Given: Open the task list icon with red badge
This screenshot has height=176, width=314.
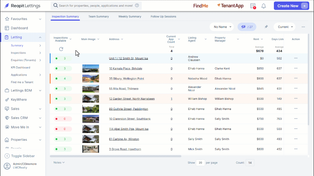Looking at the screenshot, I should (x=253, y=6).
